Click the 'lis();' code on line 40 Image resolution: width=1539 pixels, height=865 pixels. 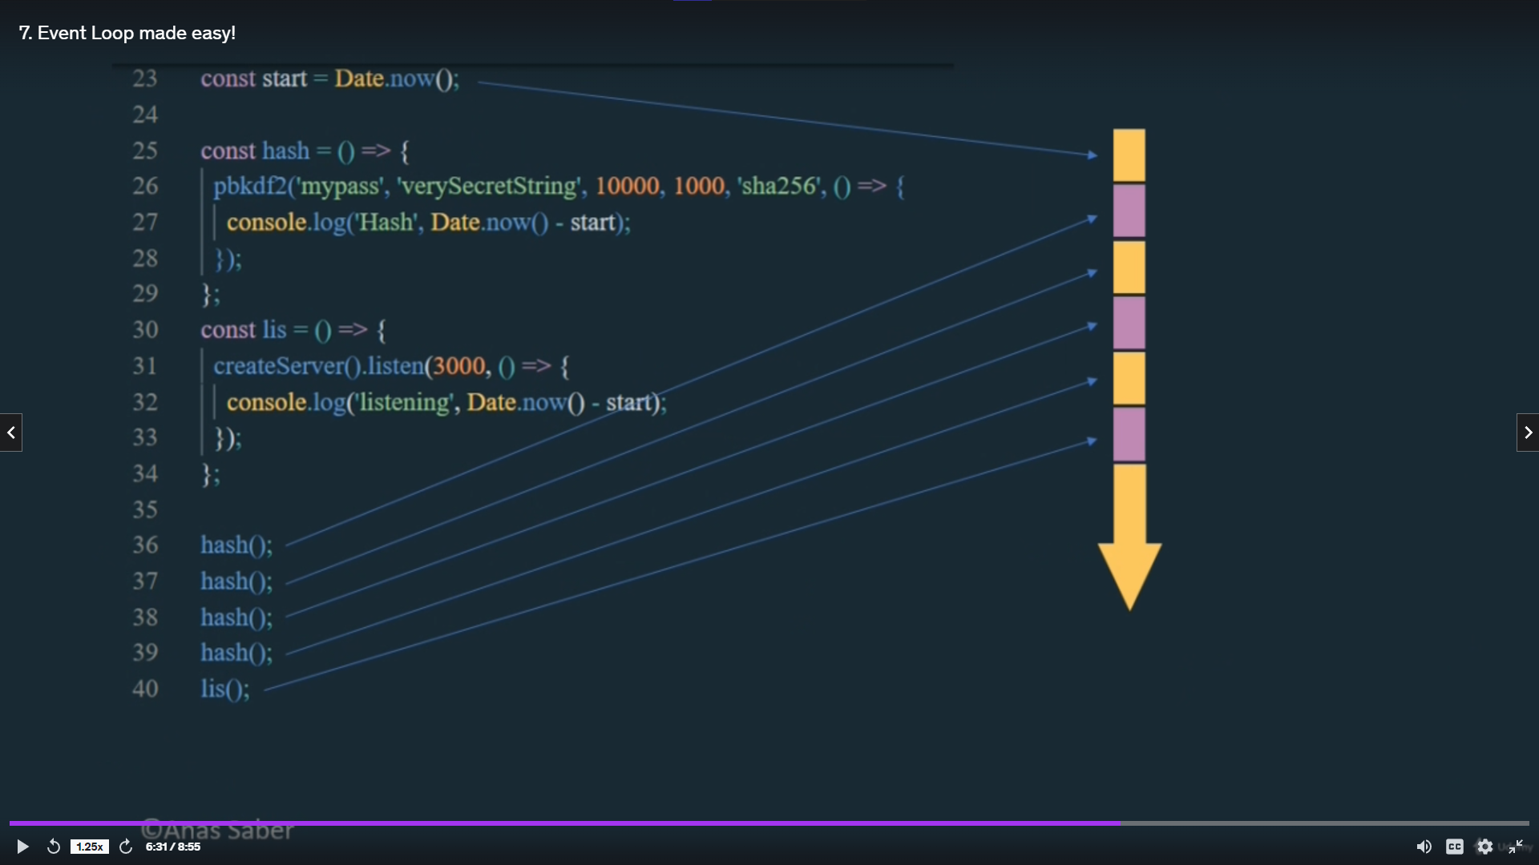pos(225,689)
